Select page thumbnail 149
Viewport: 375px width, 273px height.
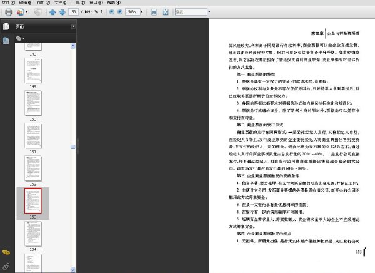[x=33, y=71]
